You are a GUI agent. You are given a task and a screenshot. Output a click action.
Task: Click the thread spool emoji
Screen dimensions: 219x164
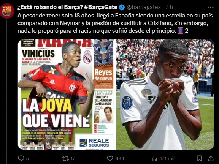pyautogui.click(x=181, y=31)
